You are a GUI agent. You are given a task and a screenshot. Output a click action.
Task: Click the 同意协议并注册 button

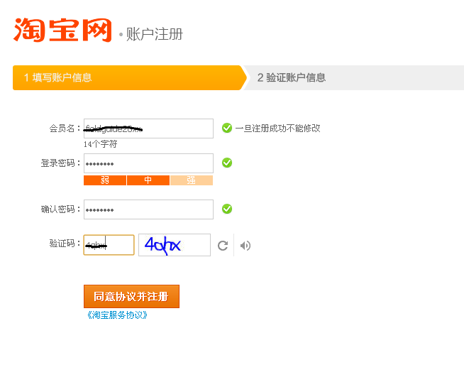coord(131,296)
